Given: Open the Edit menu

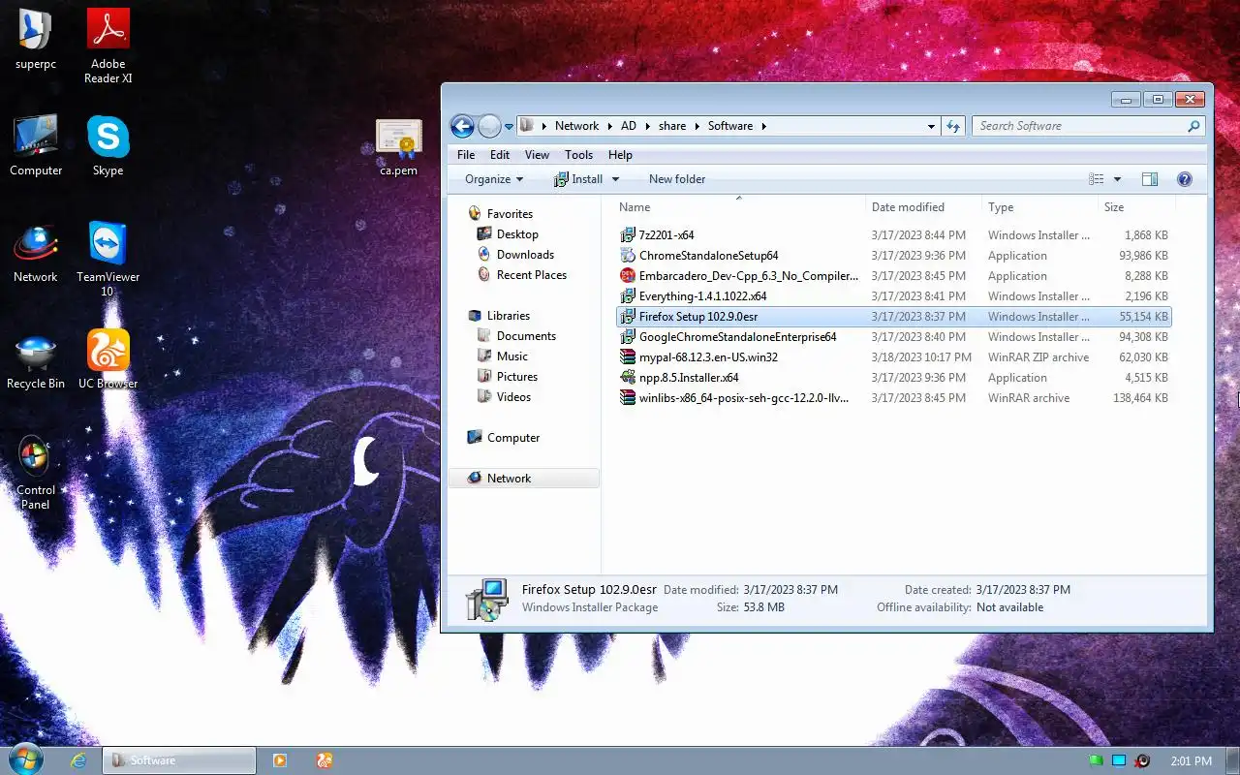Looking at the screenshot, I should (500, 155).
